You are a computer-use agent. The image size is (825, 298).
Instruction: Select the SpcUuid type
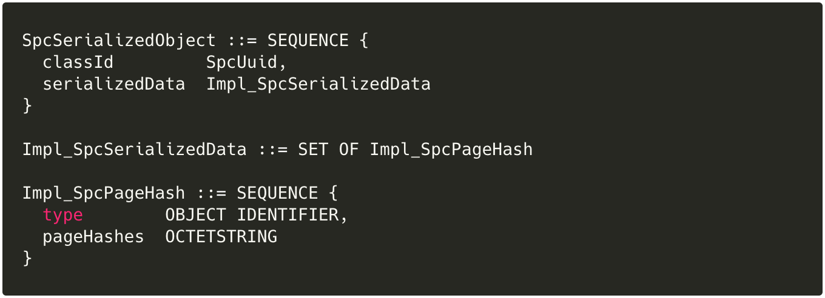coord(241,62)
